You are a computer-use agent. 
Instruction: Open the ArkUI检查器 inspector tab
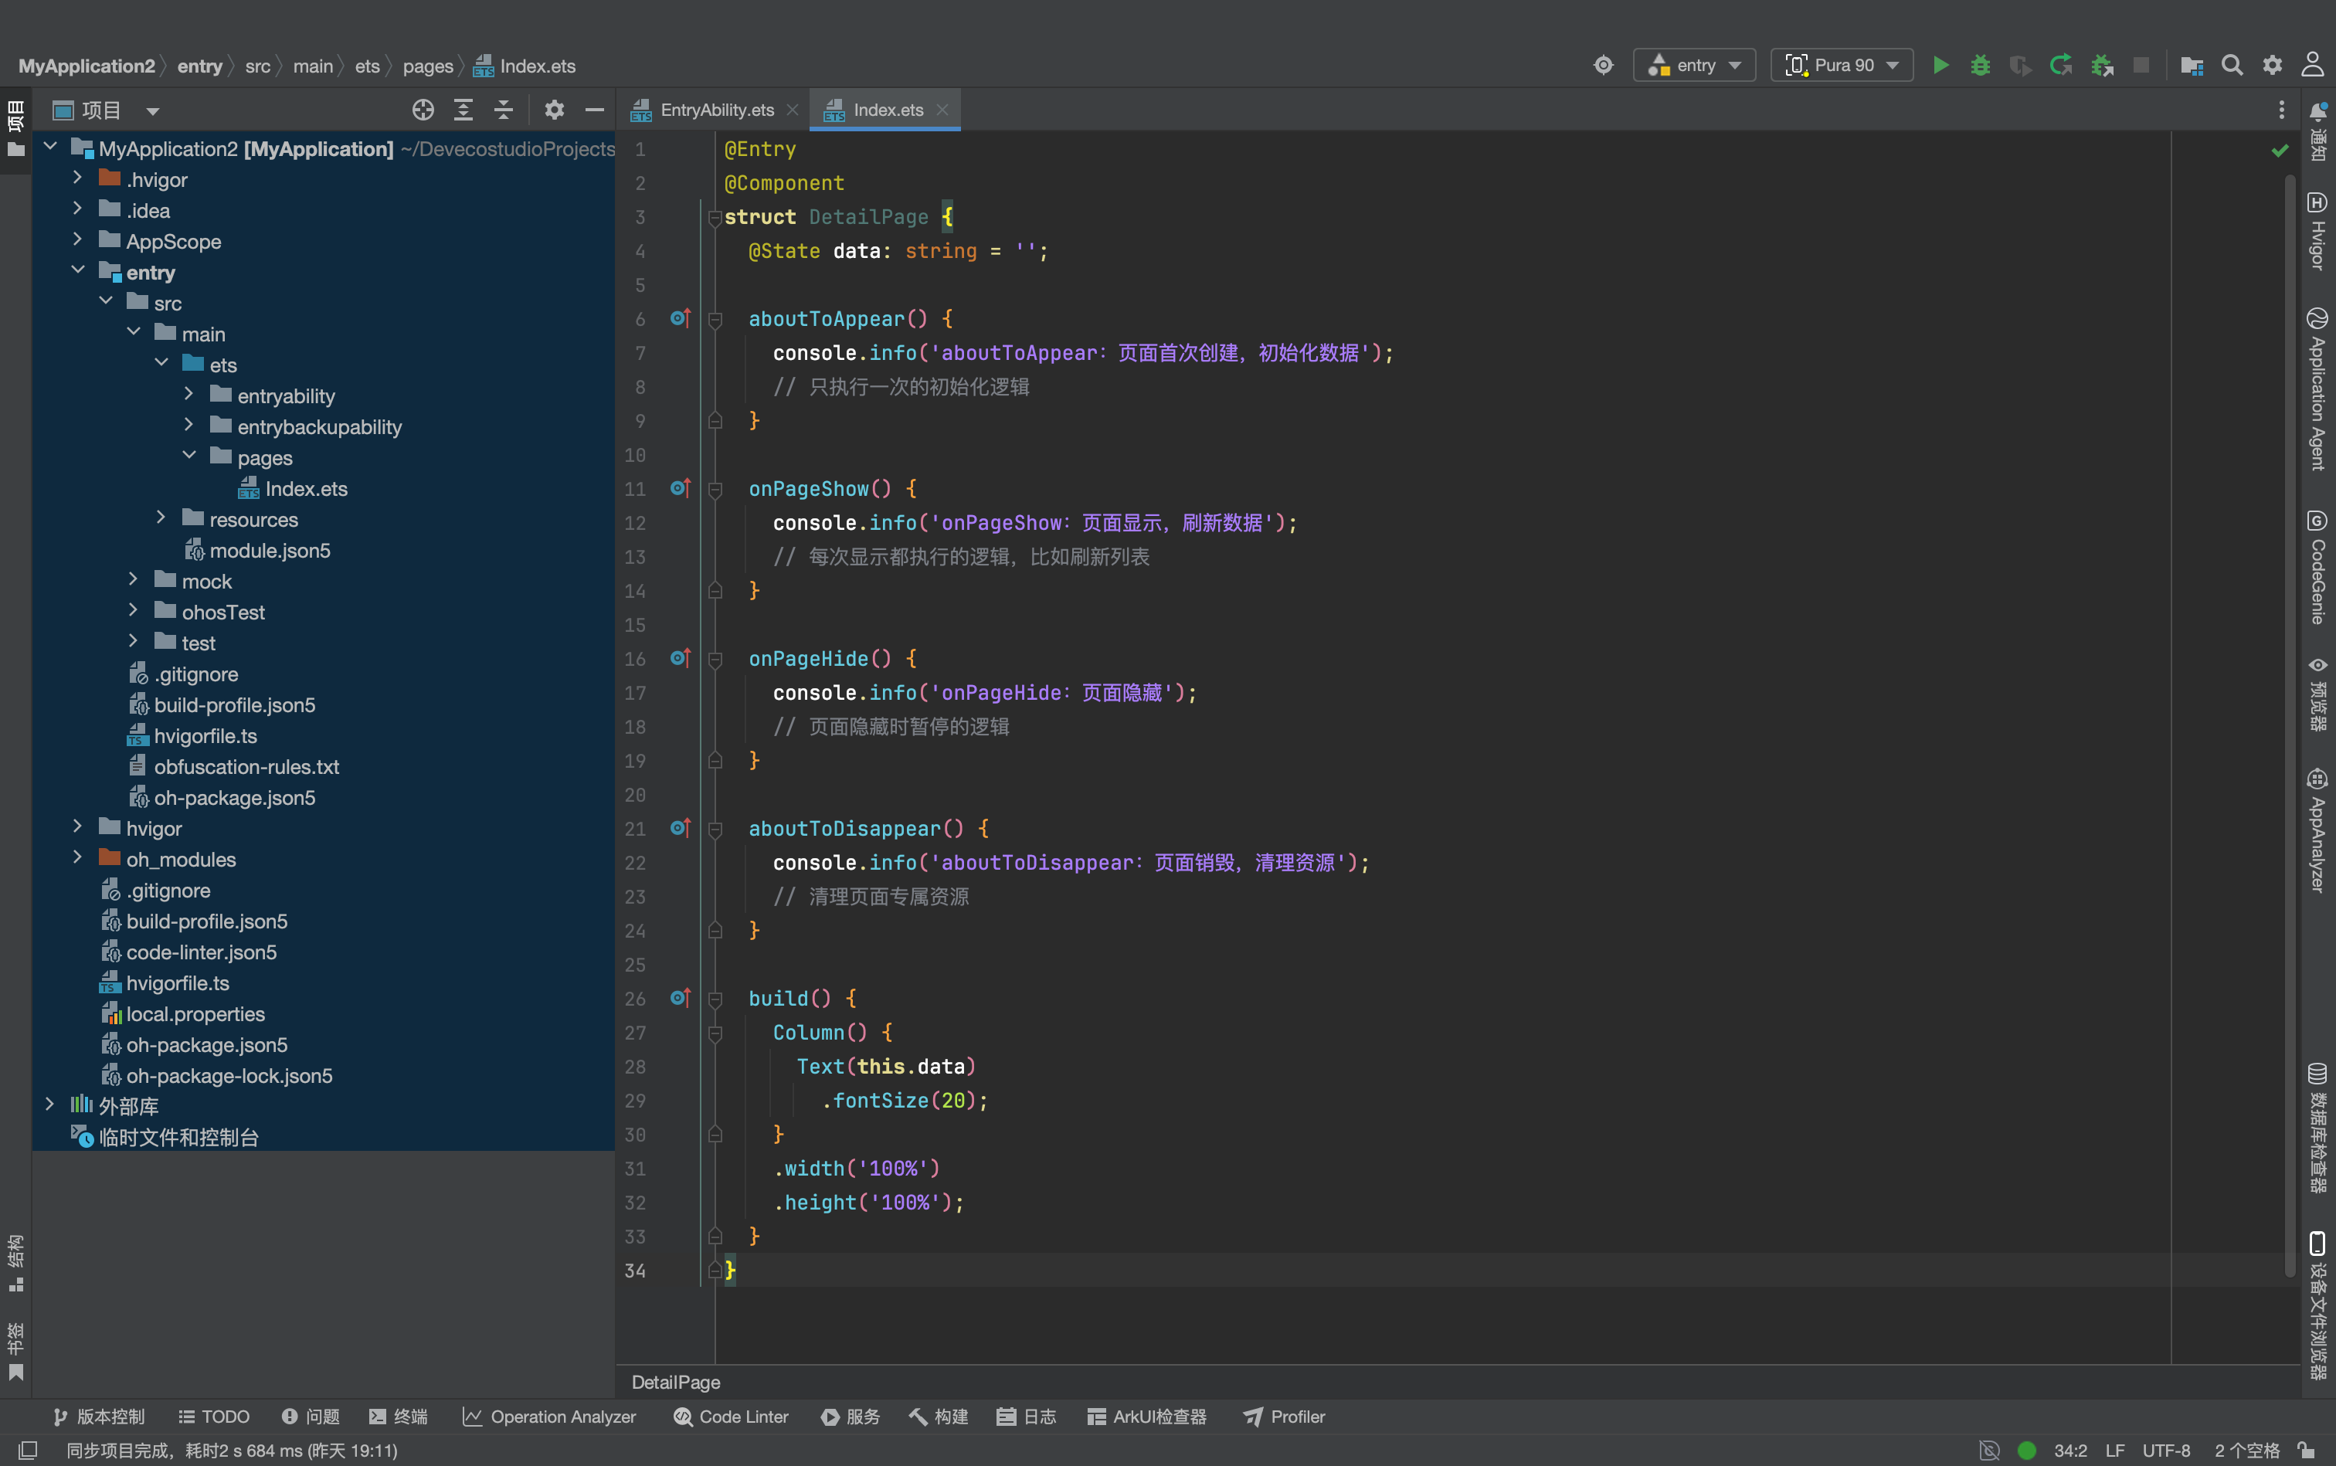(1147, 1417)
